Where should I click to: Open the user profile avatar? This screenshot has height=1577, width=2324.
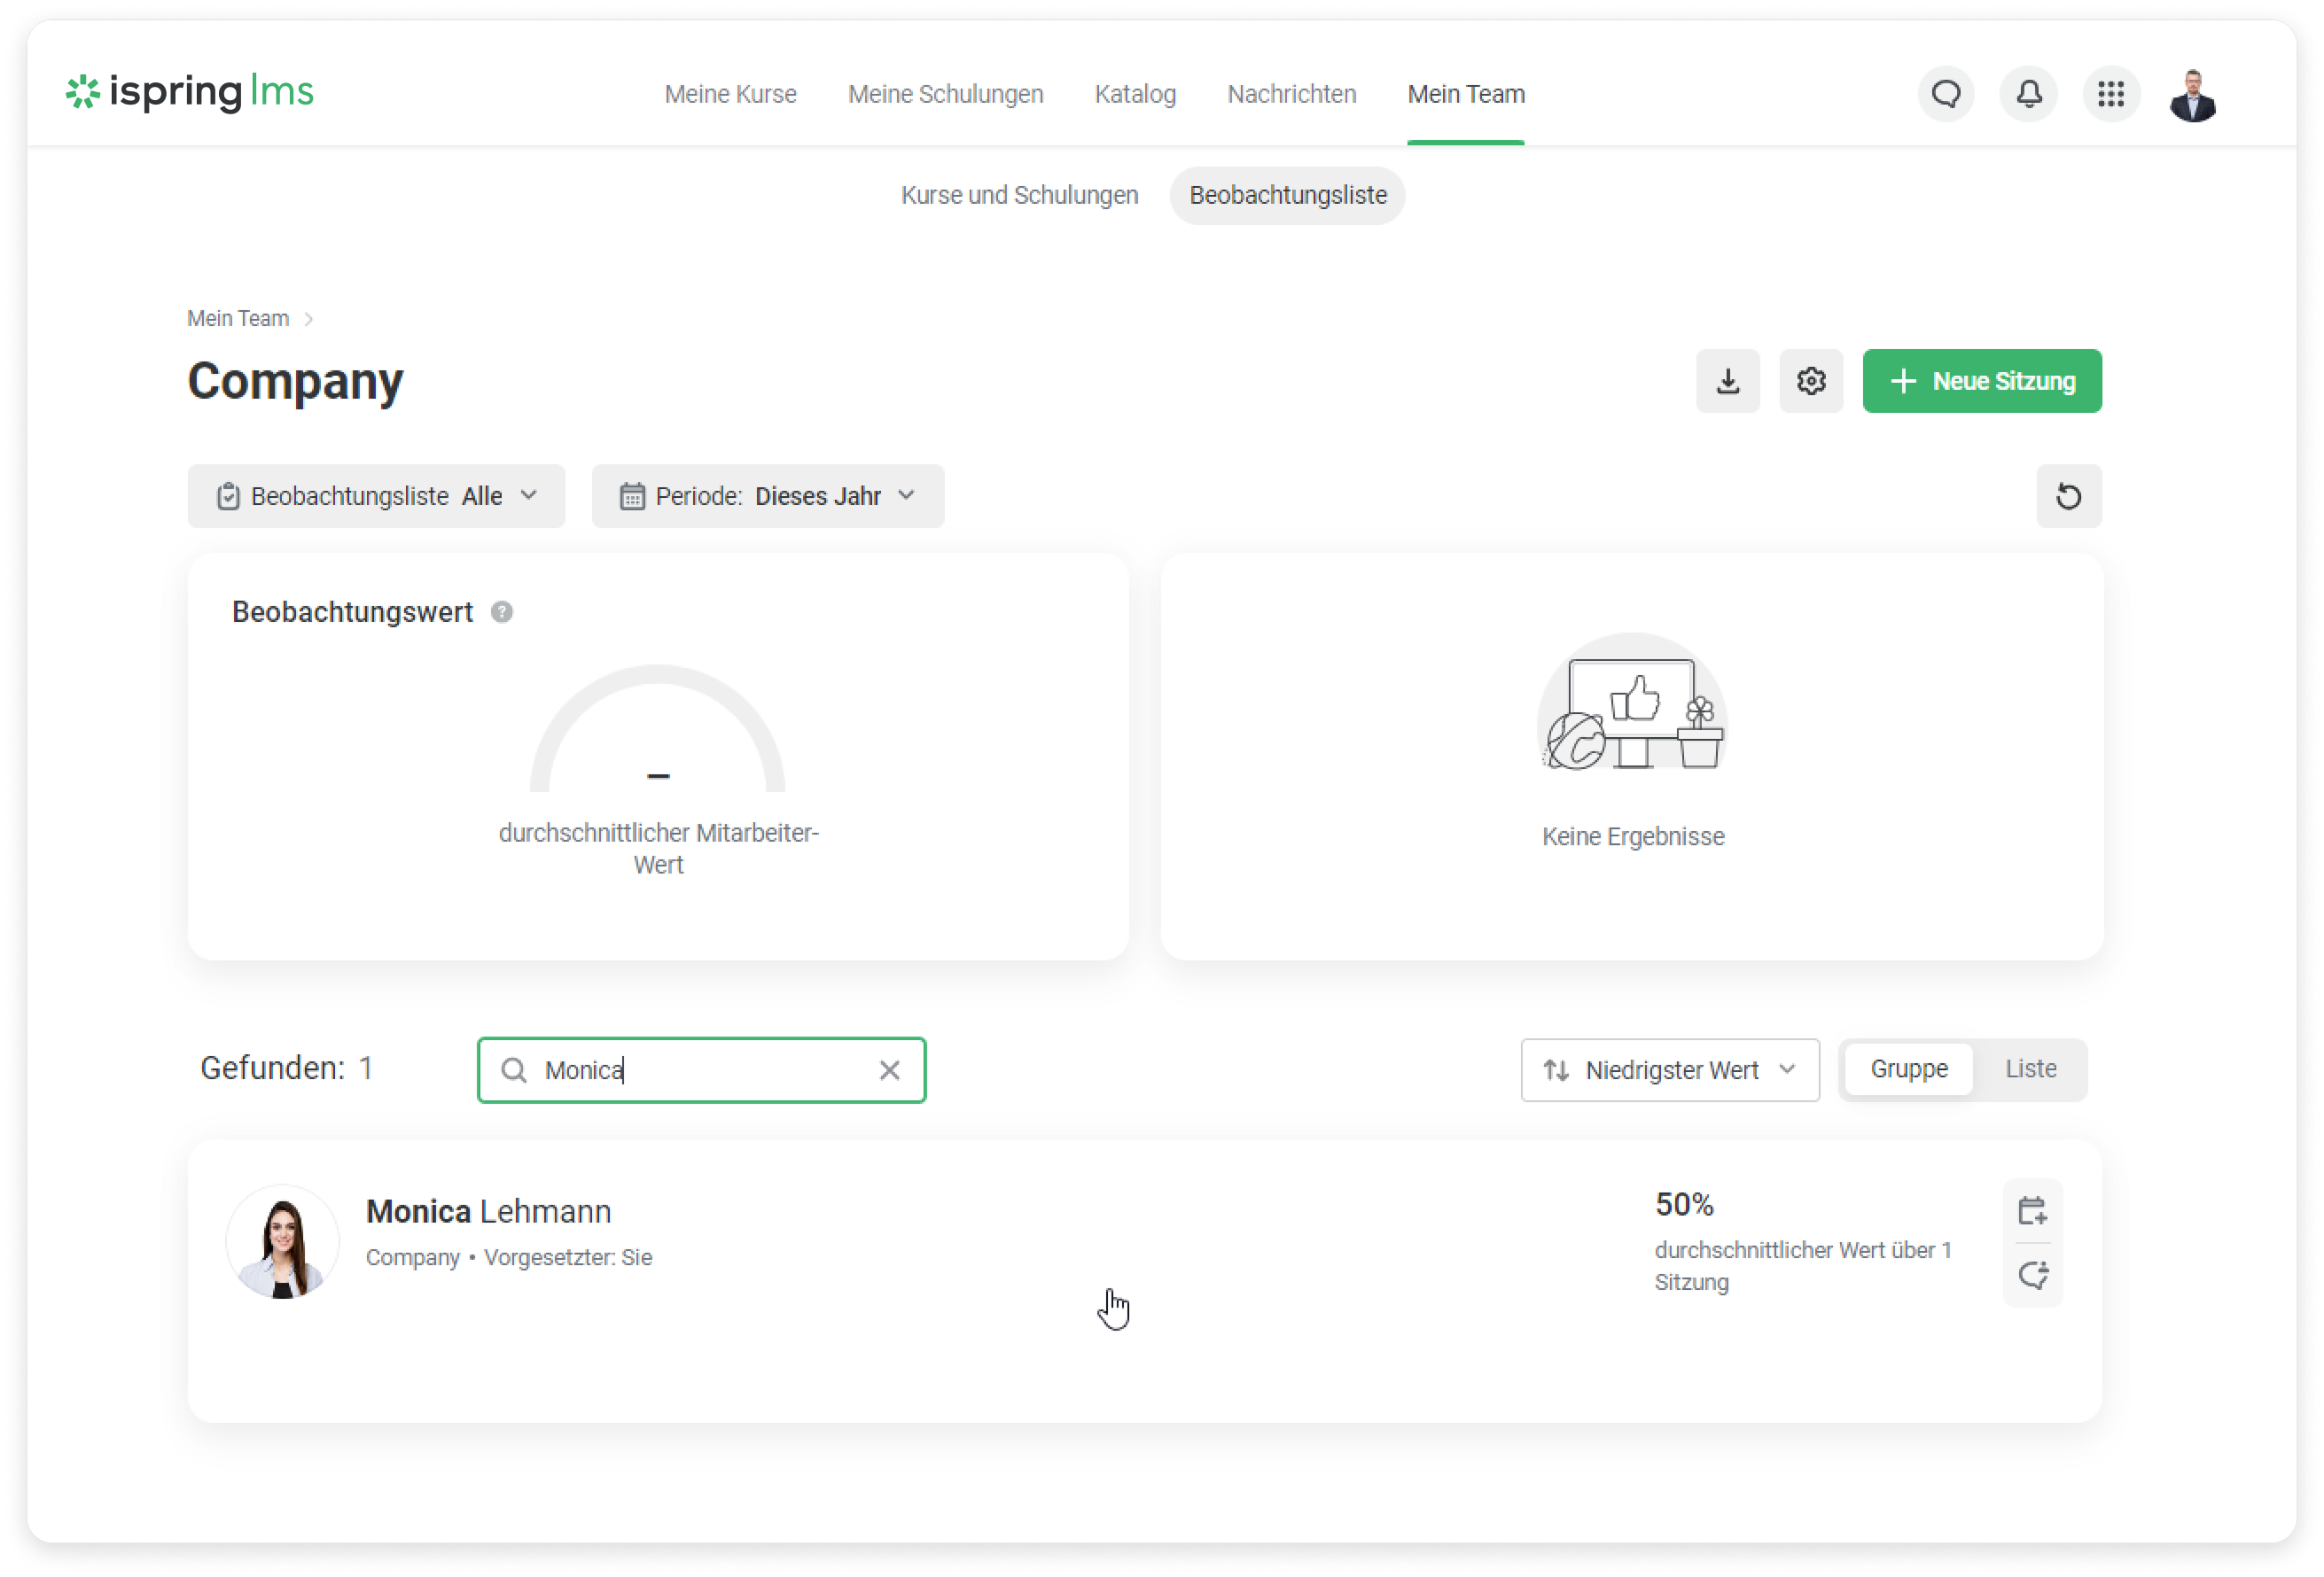2193,94
